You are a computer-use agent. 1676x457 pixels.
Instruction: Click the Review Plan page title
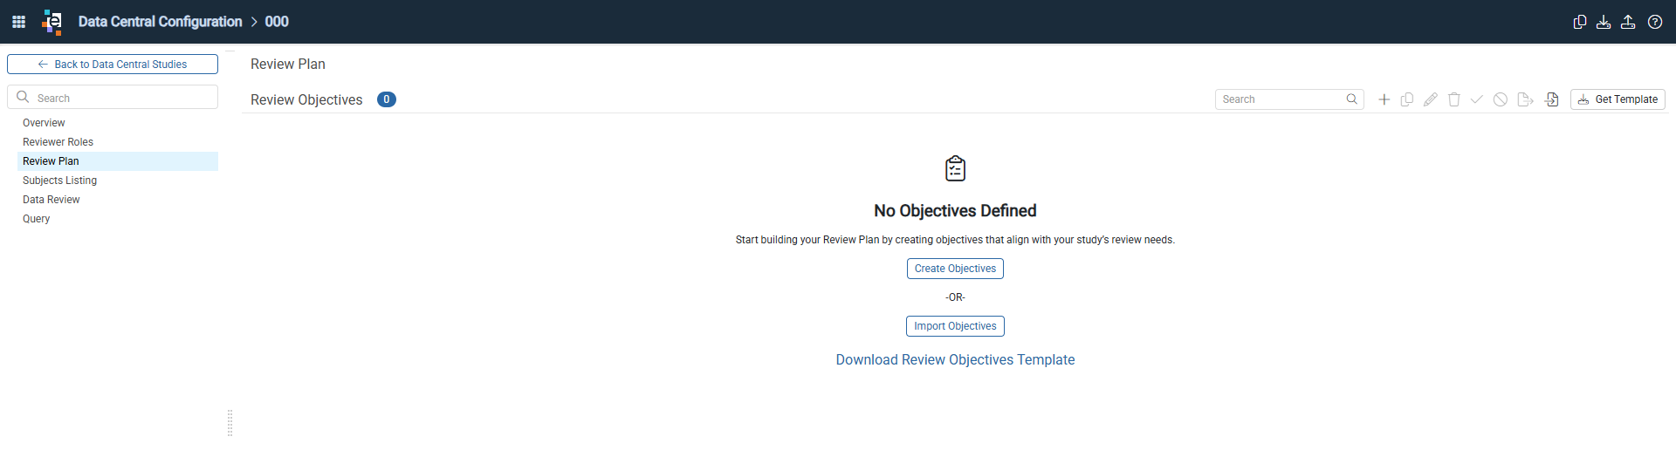288,65
